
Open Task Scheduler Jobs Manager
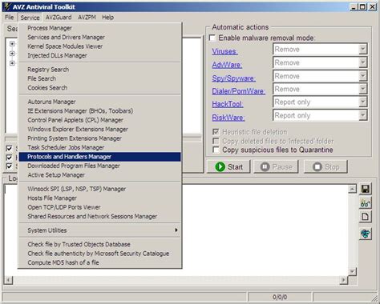tap(100, 147)
